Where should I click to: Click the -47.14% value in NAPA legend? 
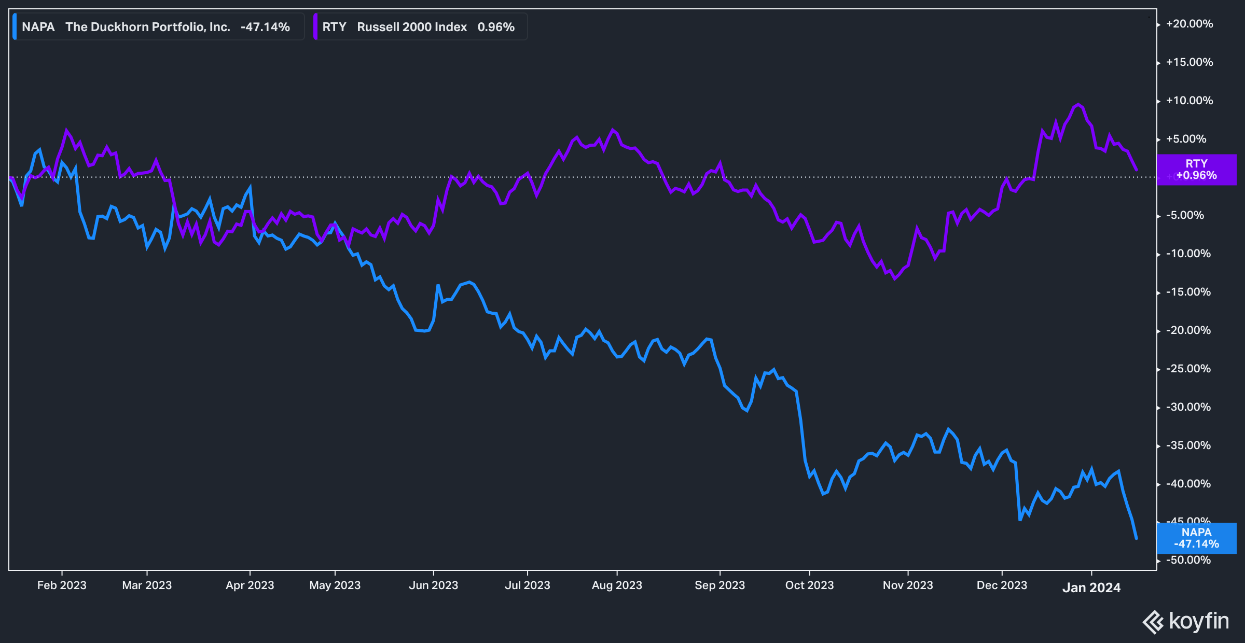(265, 27)
